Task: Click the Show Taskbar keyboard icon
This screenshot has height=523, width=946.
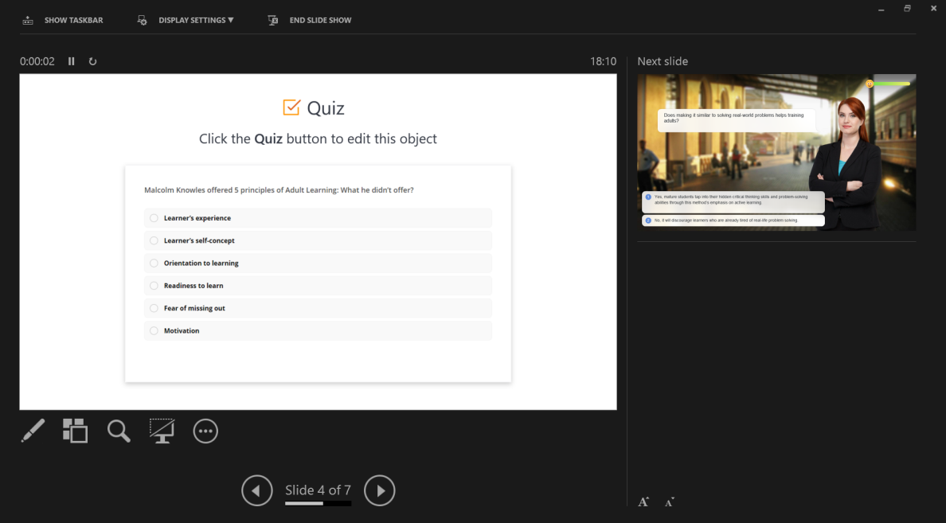Action: pyautogui.click(x=28, y=21)
